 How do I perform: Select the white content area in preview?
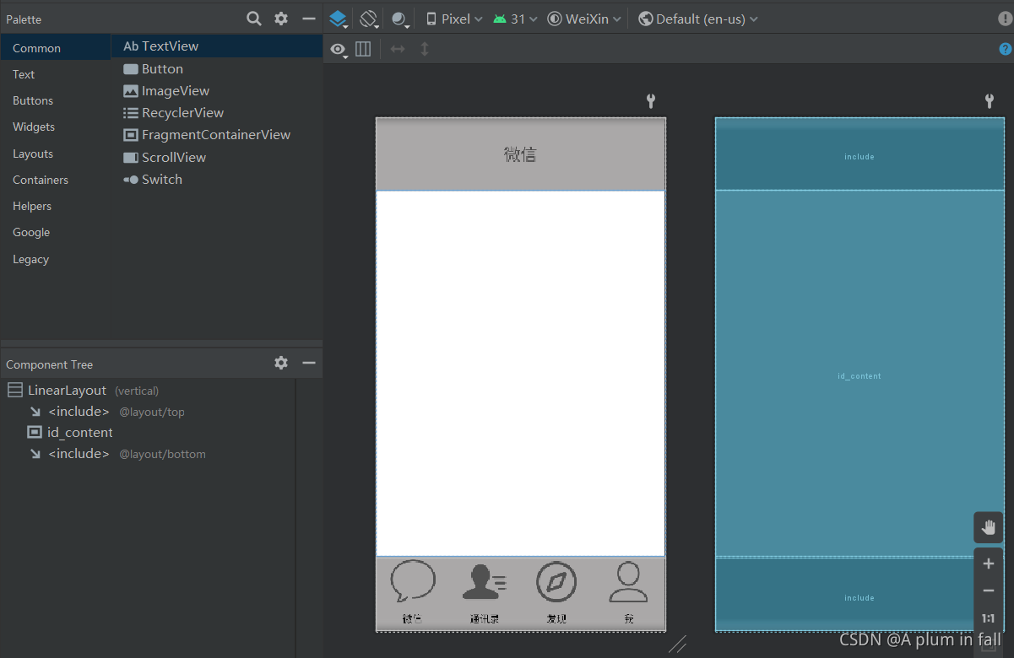(x=521, y=374)
